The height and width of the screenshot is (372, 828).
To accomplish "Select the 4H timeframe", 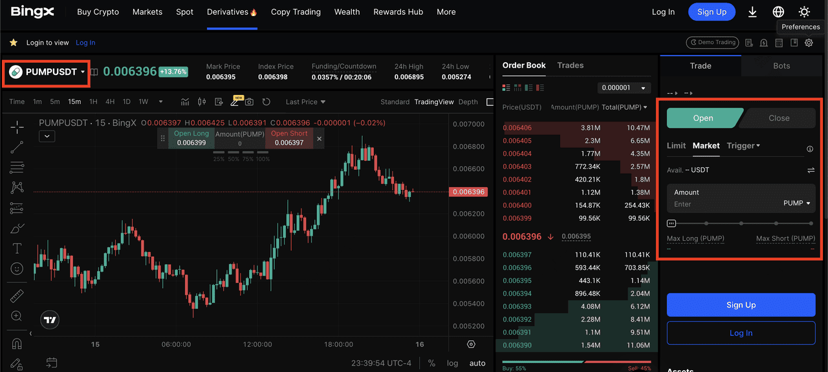I will point(110,102).
